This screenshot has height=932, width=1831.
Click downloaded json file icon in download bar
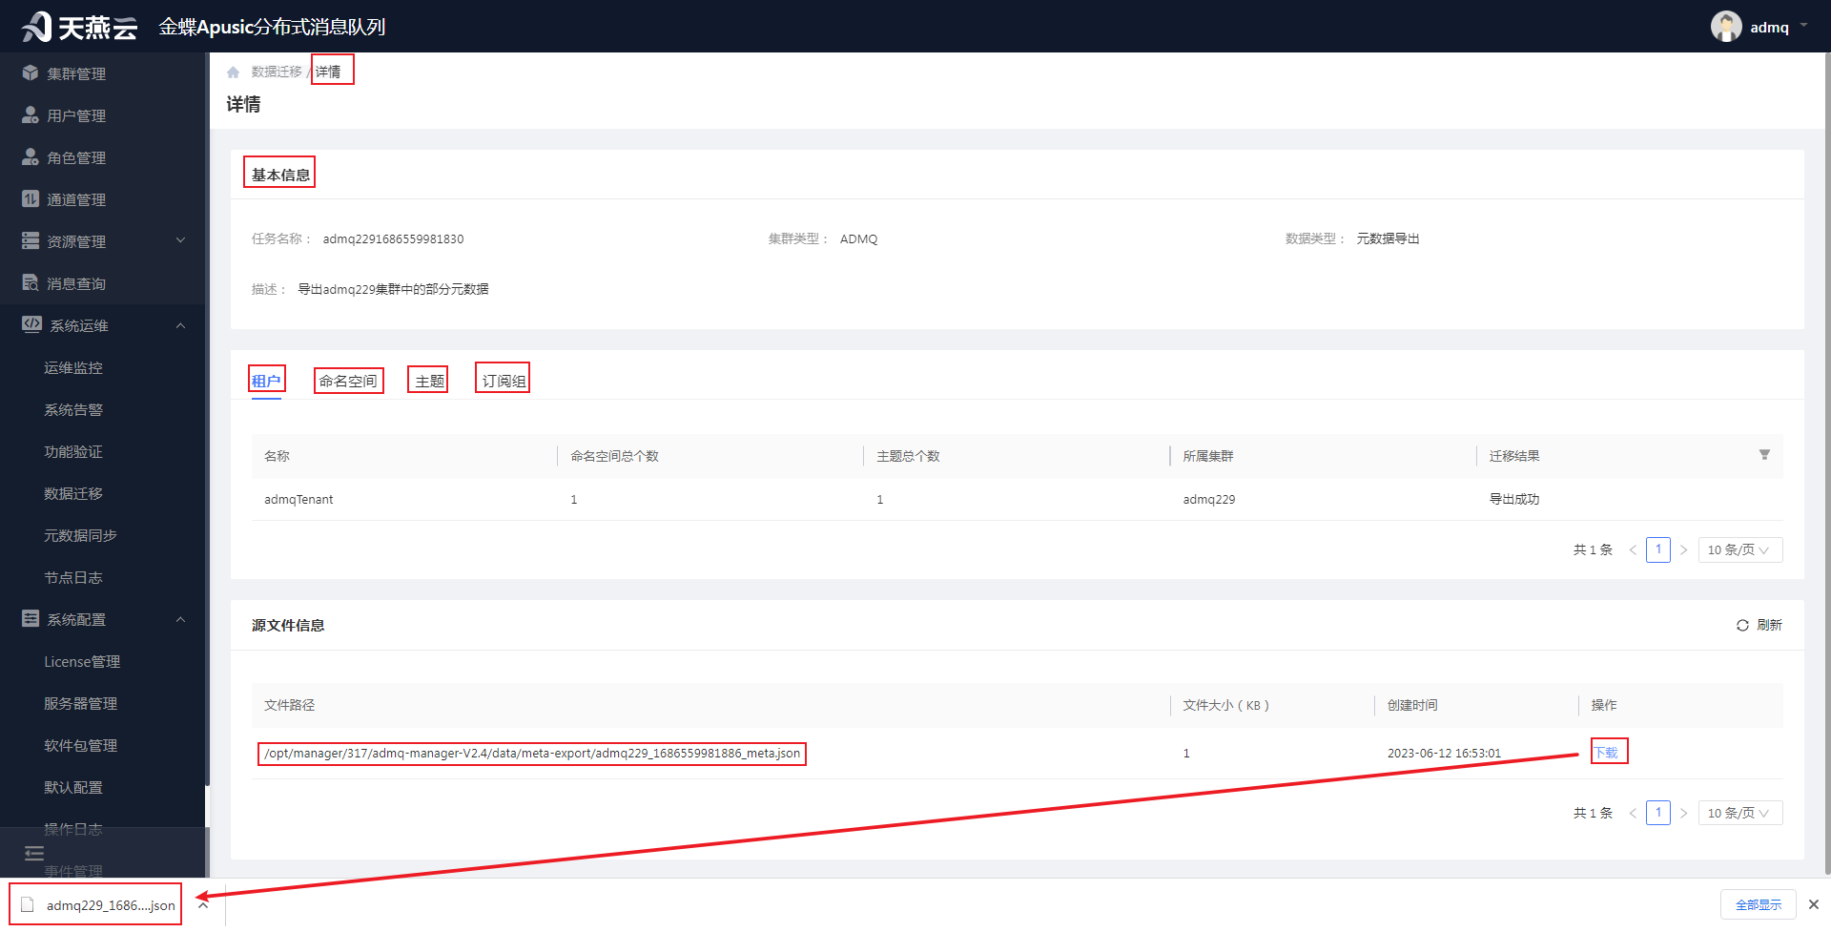click(28, 905)
